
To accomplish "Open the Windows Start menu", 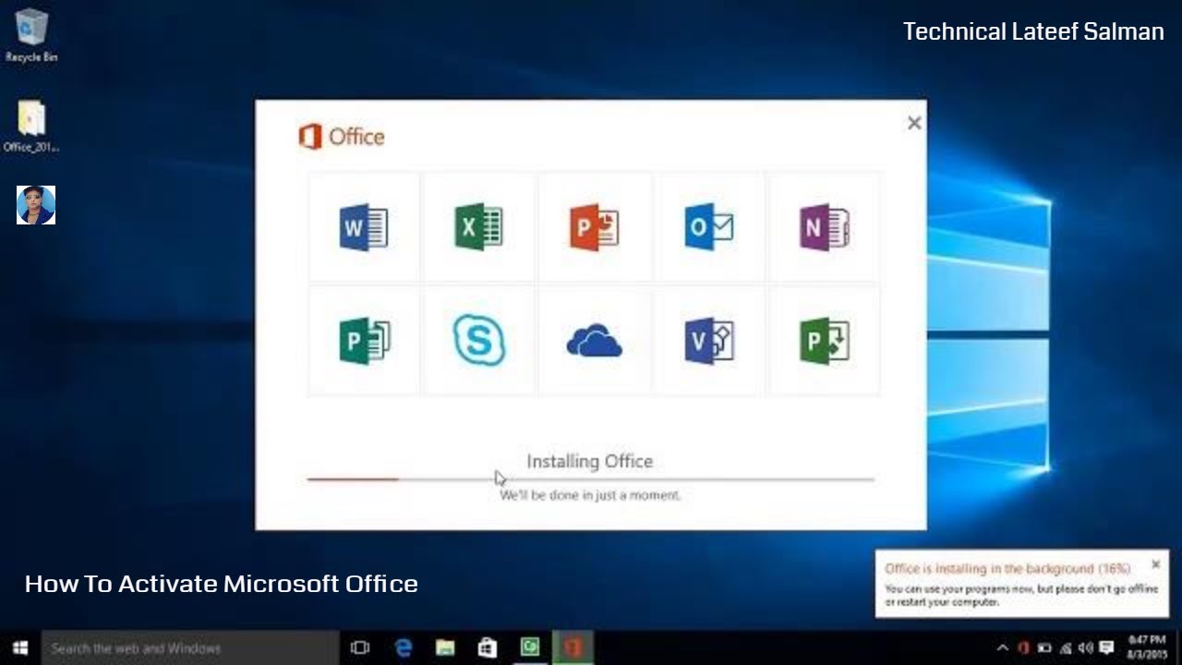I will coord(20,648).
